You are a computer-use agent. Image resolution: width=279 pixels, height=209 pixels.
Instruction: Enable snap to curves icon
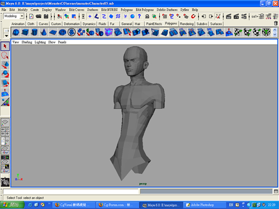click(x=171, y=16)
